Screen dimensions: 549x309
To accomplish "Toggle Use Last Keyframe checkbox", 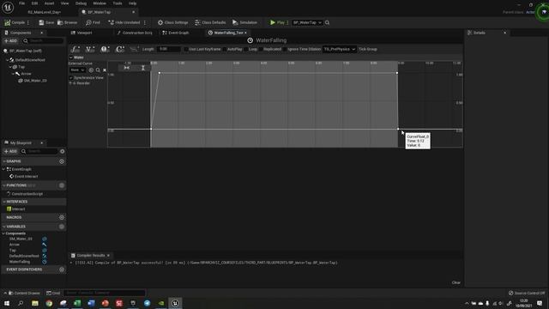I will 186,49.
